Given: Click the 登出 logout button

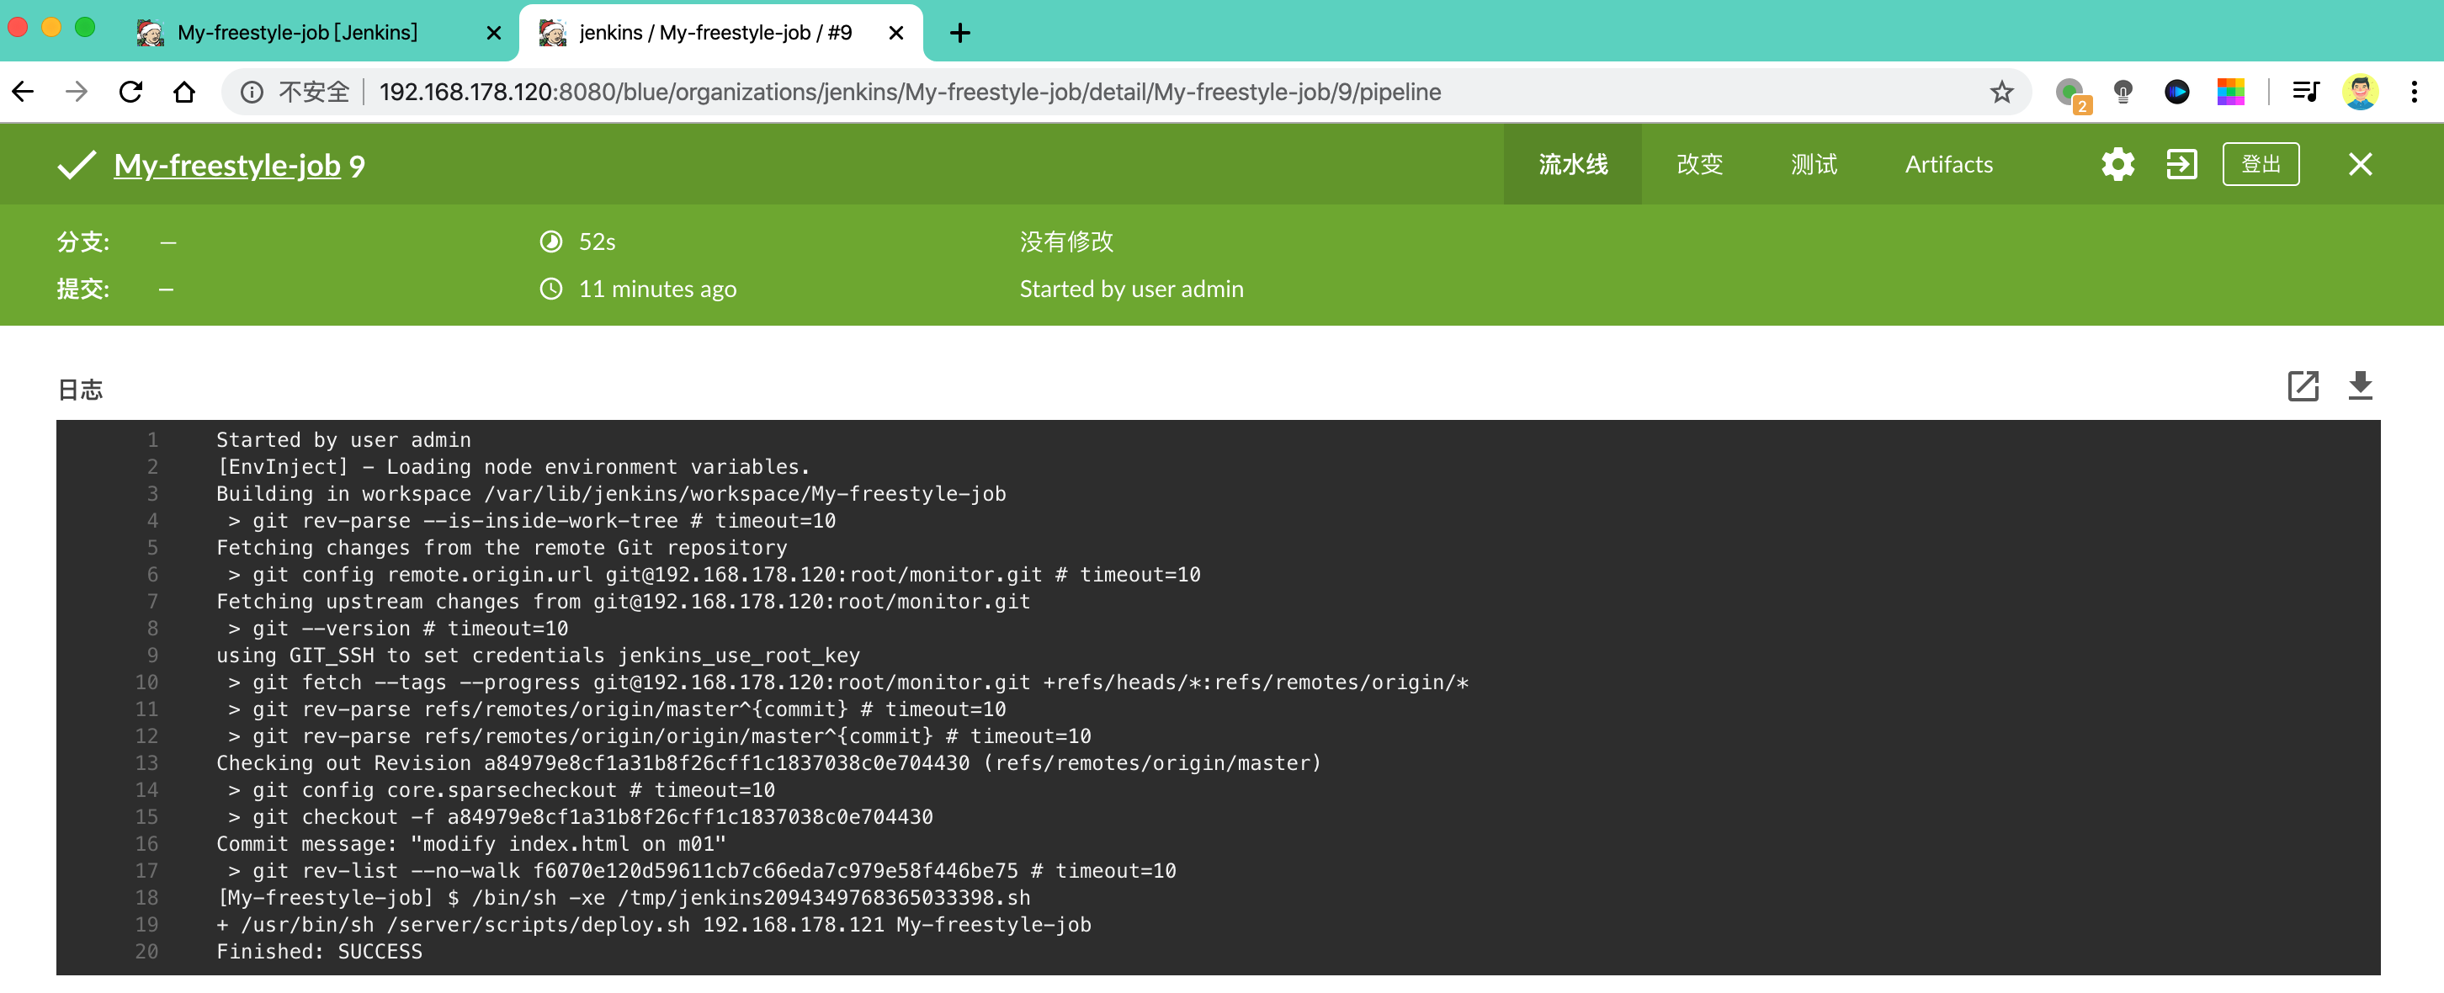Looking at the screenshot, I should click(2260, 164).
